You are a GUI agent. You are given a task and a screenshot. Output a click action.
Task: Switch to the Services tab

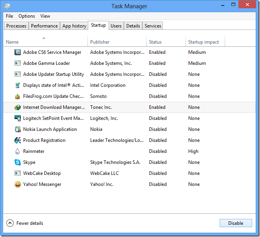pos(153,26)
